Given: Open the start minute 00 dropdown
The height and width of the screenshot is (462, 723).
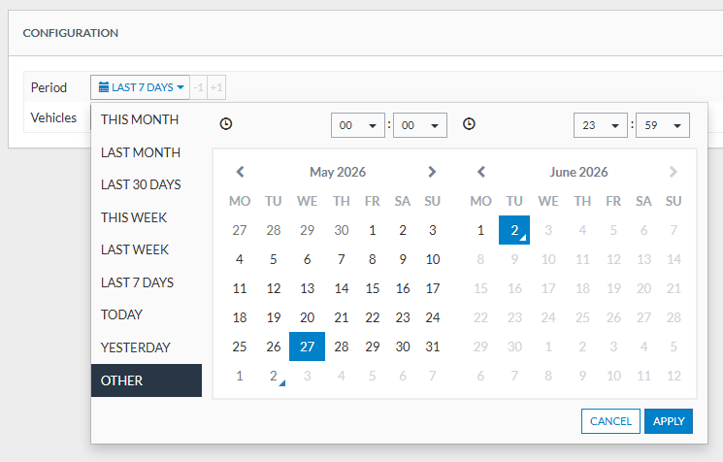Looking at the screenshot, I should coord(420,125).
